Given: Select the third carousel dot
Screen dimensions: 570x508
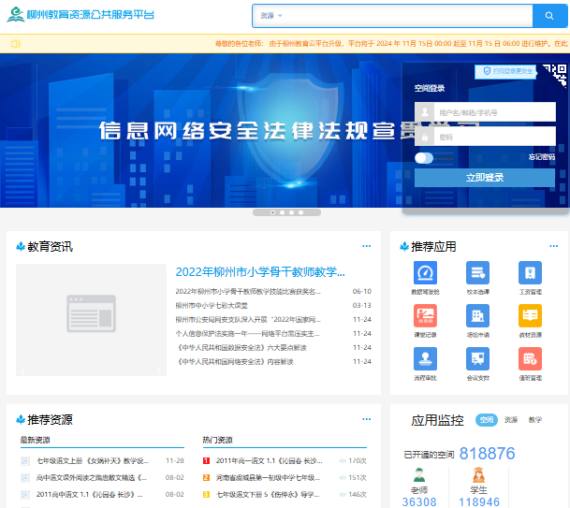Looking at the screenshot, I should click(291, 212).
